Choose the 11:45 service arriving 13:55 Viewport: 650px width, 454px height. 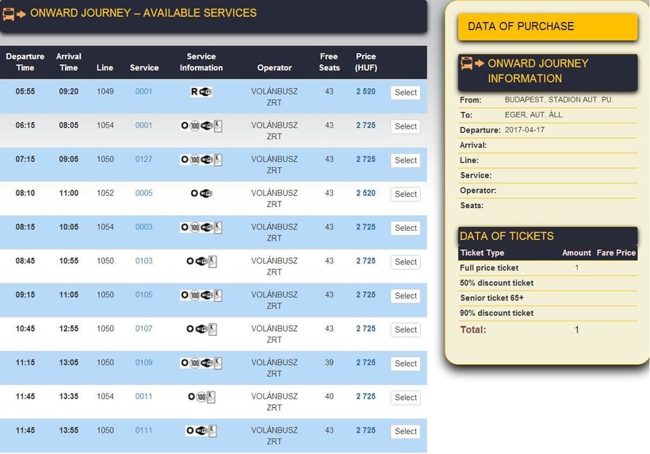pyautogui.click(x=405, y=431)
